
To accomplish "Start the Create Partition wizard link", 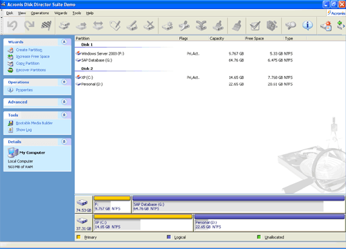I will [29, 50].
